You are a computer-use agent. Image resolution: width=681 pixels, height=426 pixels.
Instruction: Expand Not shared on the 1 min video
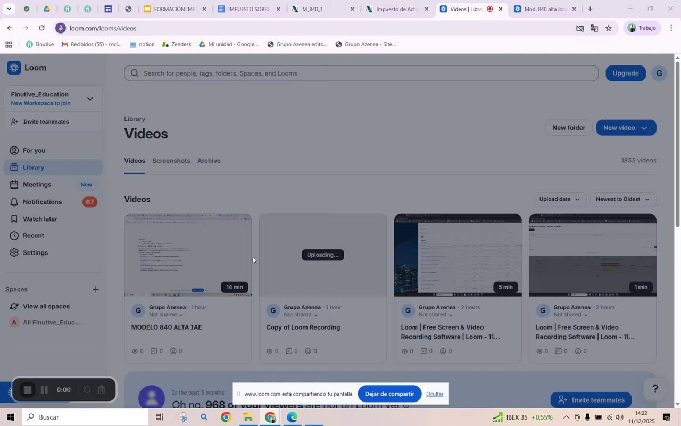click(x=571, y=315)
